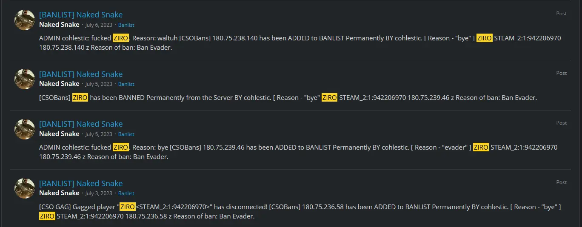The height and width of the screenshot is (227, 582).
Task: Click the "July 6, 2023" date link
Action: (x=99, y=25)
